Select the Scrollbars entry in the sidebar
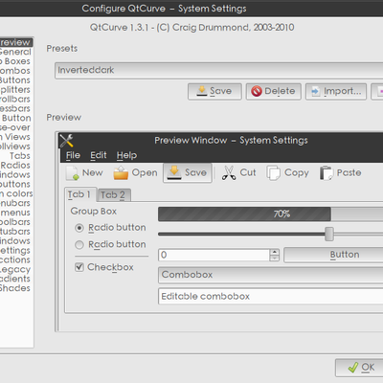This screenshot has height=383, width=383. pos(16,99)
